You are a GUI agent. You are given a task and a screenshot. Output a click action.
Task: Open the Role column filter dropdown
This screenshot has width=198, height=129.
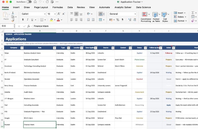[x=54, y=48]
